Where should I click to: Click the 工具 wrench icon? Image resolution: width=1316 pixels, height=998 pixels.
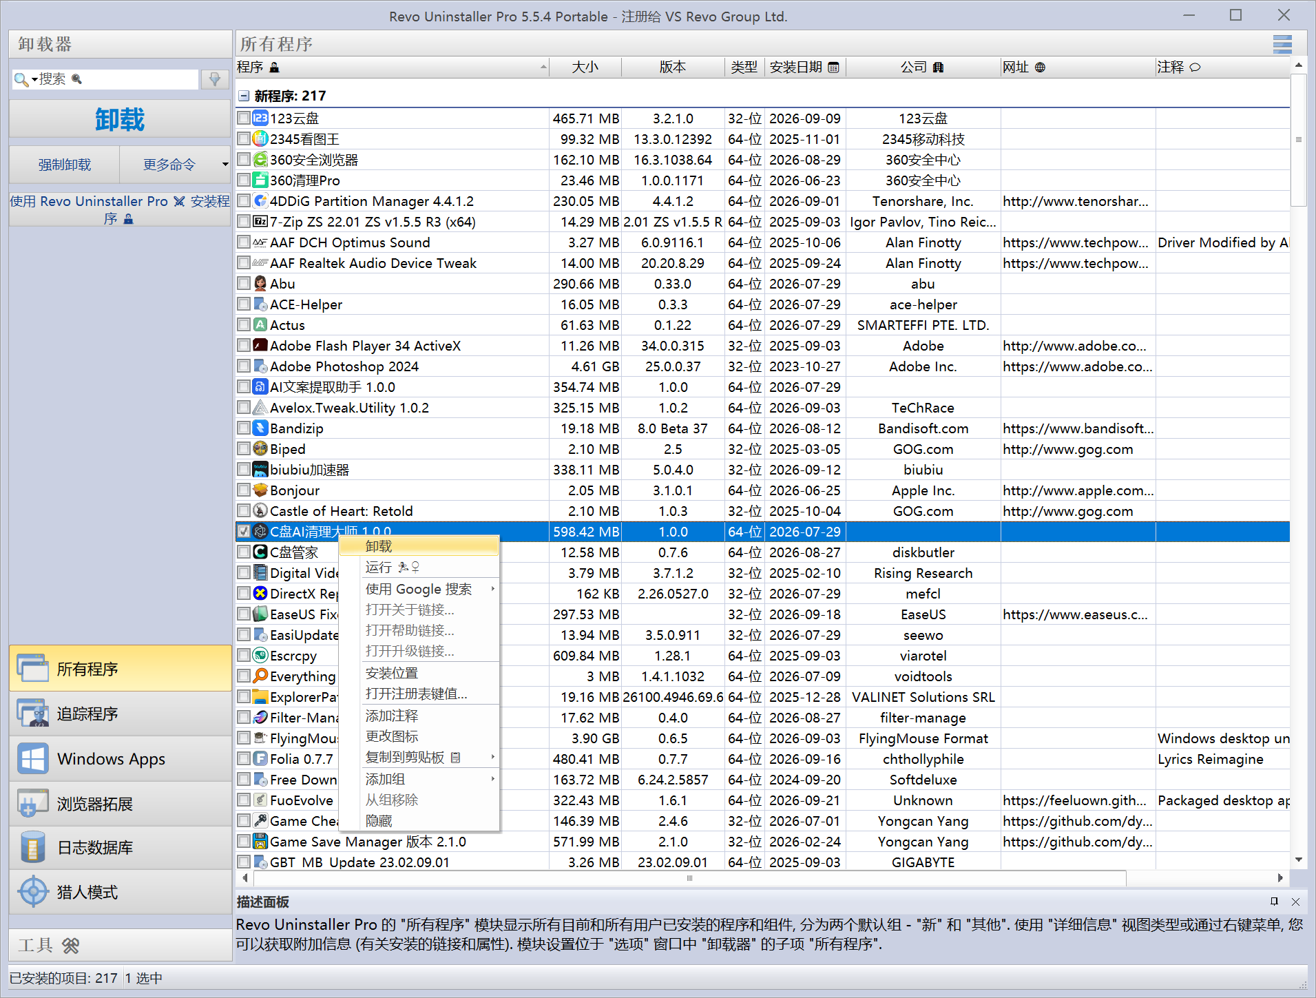click(x=70, y=946)
